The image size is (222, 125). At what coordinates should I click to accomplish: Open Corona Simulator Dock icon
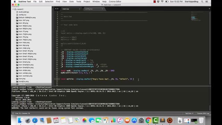170,120
